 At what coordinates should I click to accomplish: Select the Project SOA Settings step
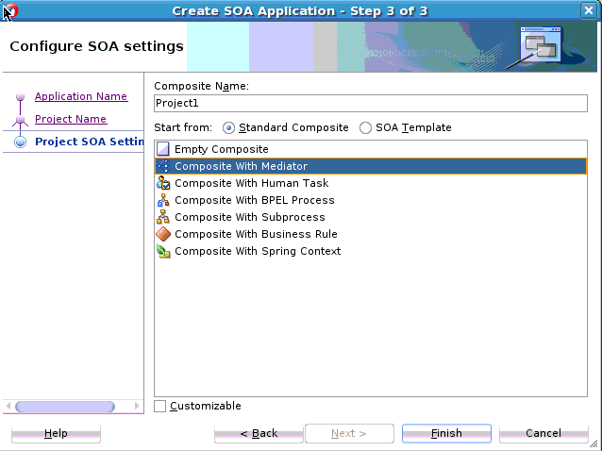[x=89, y=142]
